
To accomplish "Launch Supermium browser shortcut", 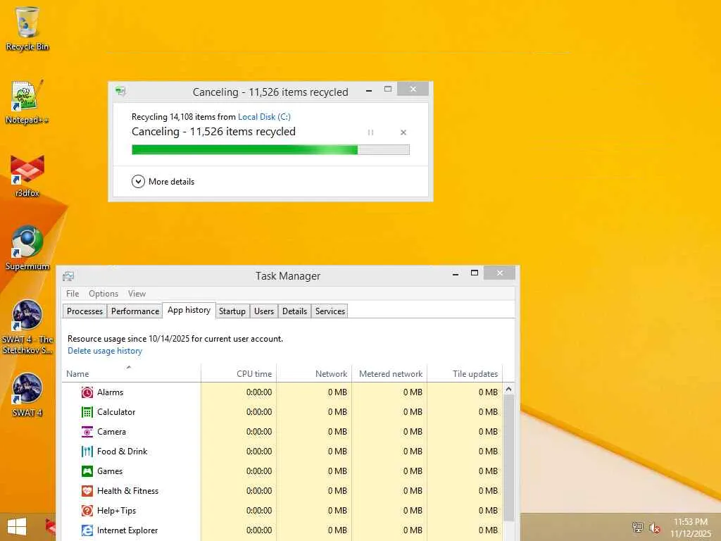I will pyautogui.click(x=27, y=249).
